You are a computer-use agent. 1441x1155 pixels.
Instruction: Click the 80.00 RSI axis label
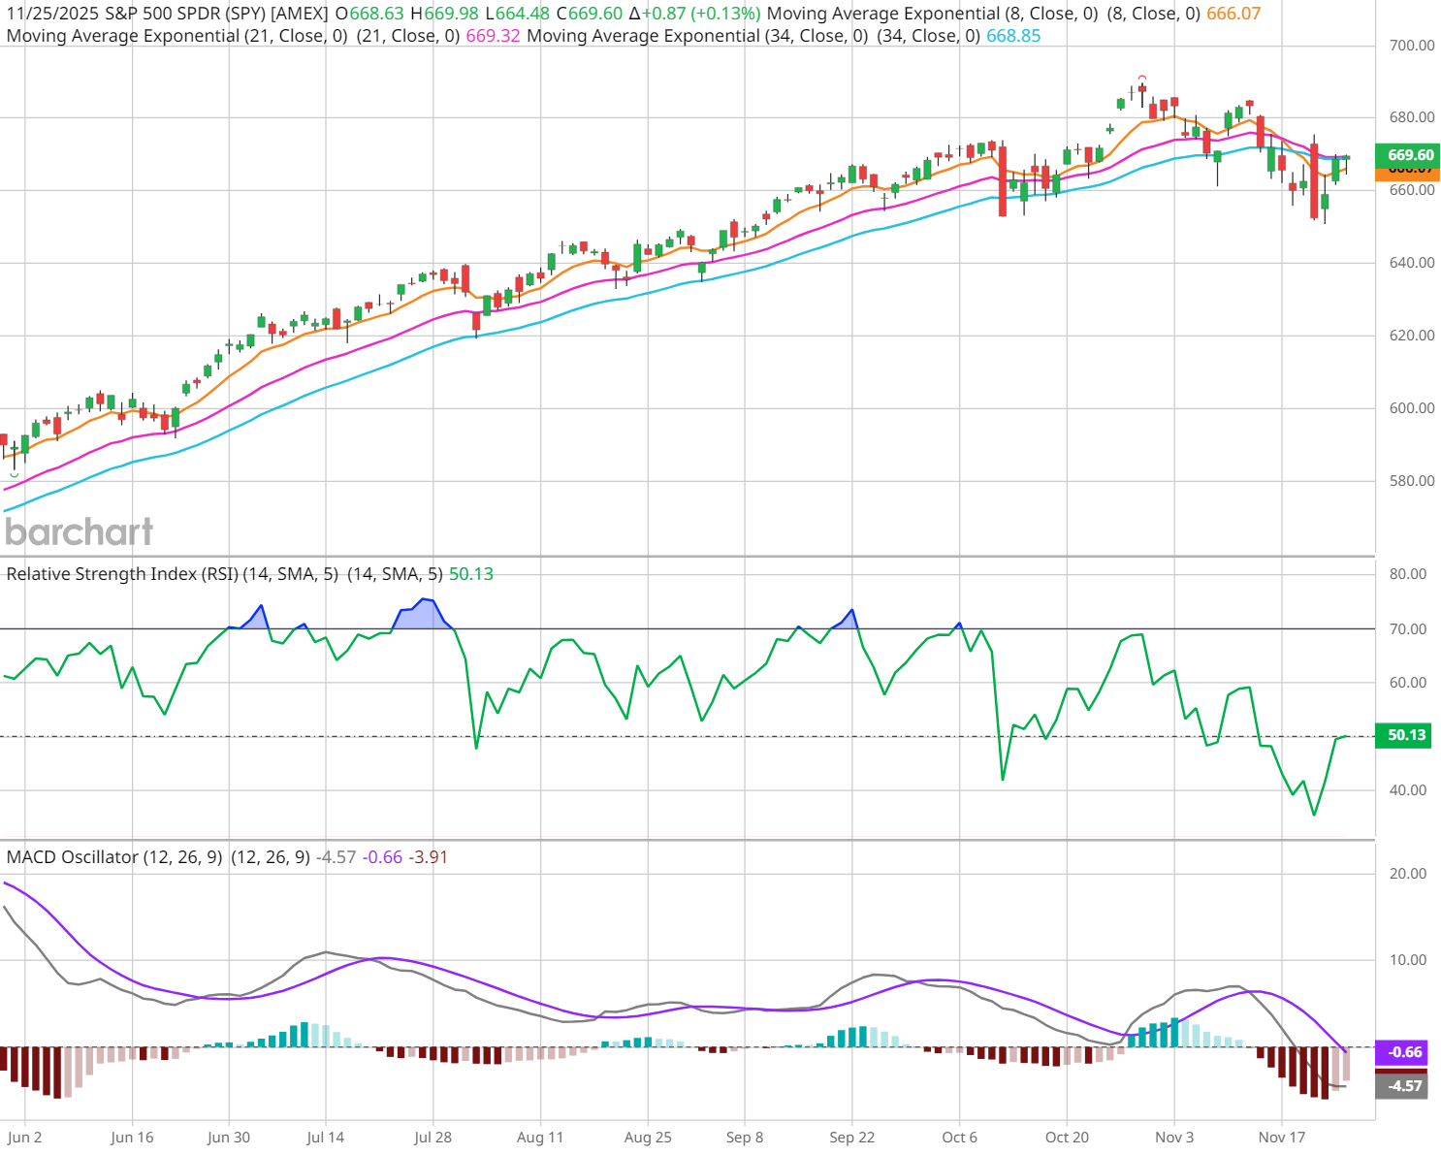[x=1408, y=574]
